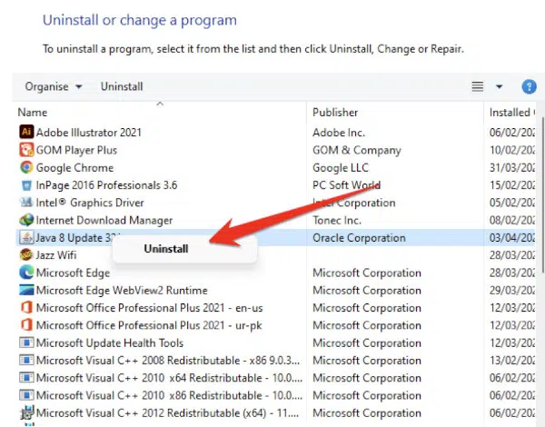Select Google Chrome program name

click(x=74, y=167)
